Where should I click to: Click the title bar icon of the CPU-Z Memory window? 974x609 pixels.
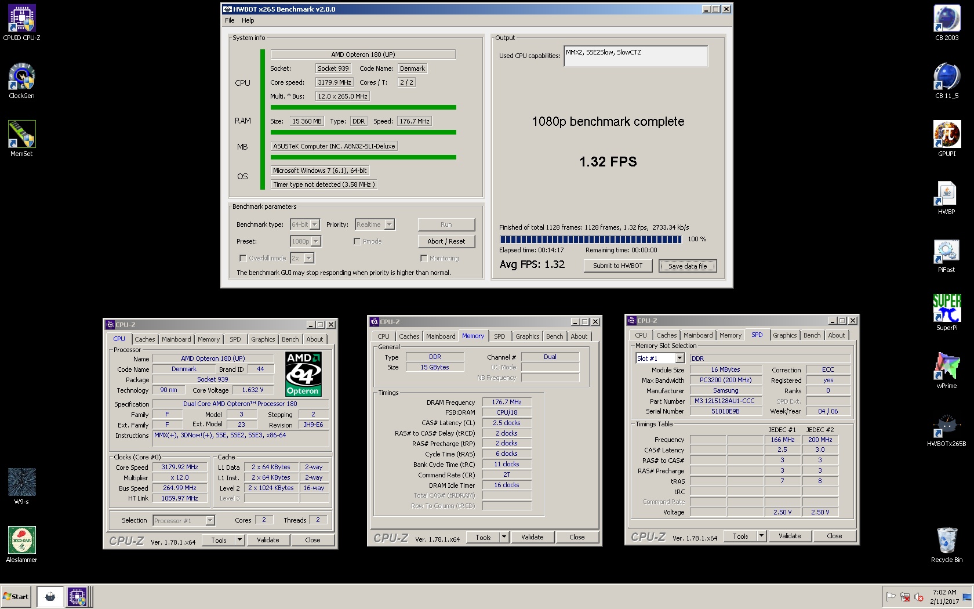tap(375, 322)
